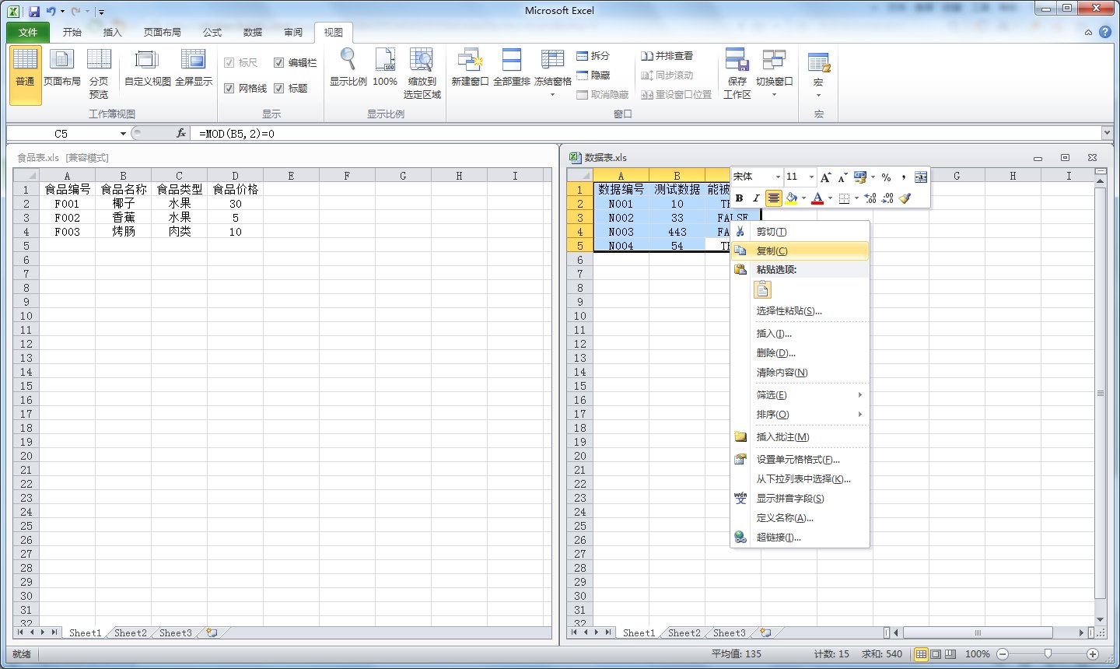Click the zoom slider in status bar
Image resolution: width=1120 pixels, height=669 pixels.
tap(1048, 654)
